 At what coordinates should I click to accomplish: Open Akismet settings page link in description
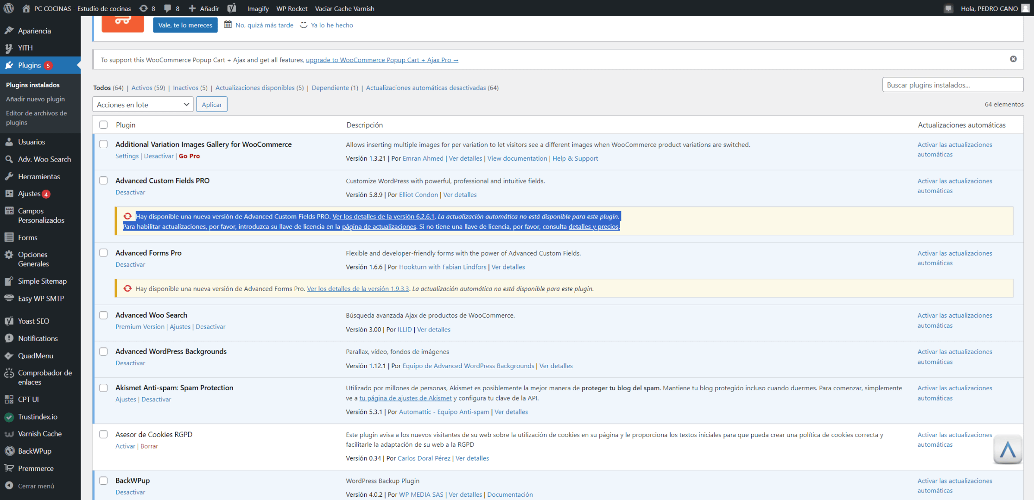(x=405, y=398)
